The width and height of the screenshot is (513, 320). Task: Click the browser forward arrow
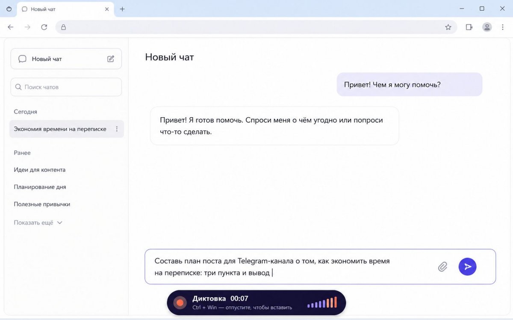click(27, 27)
